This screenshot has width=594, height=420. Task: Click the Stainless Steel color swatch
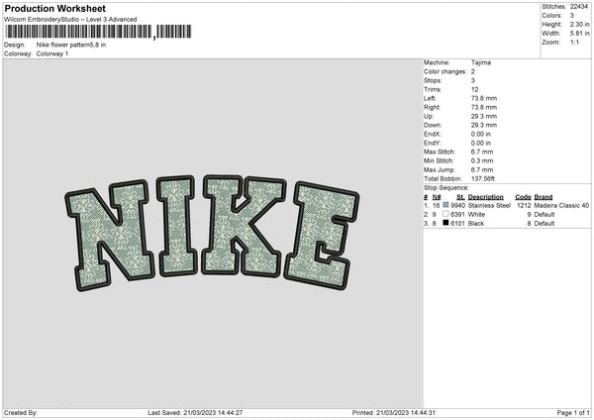click(445, 205)
